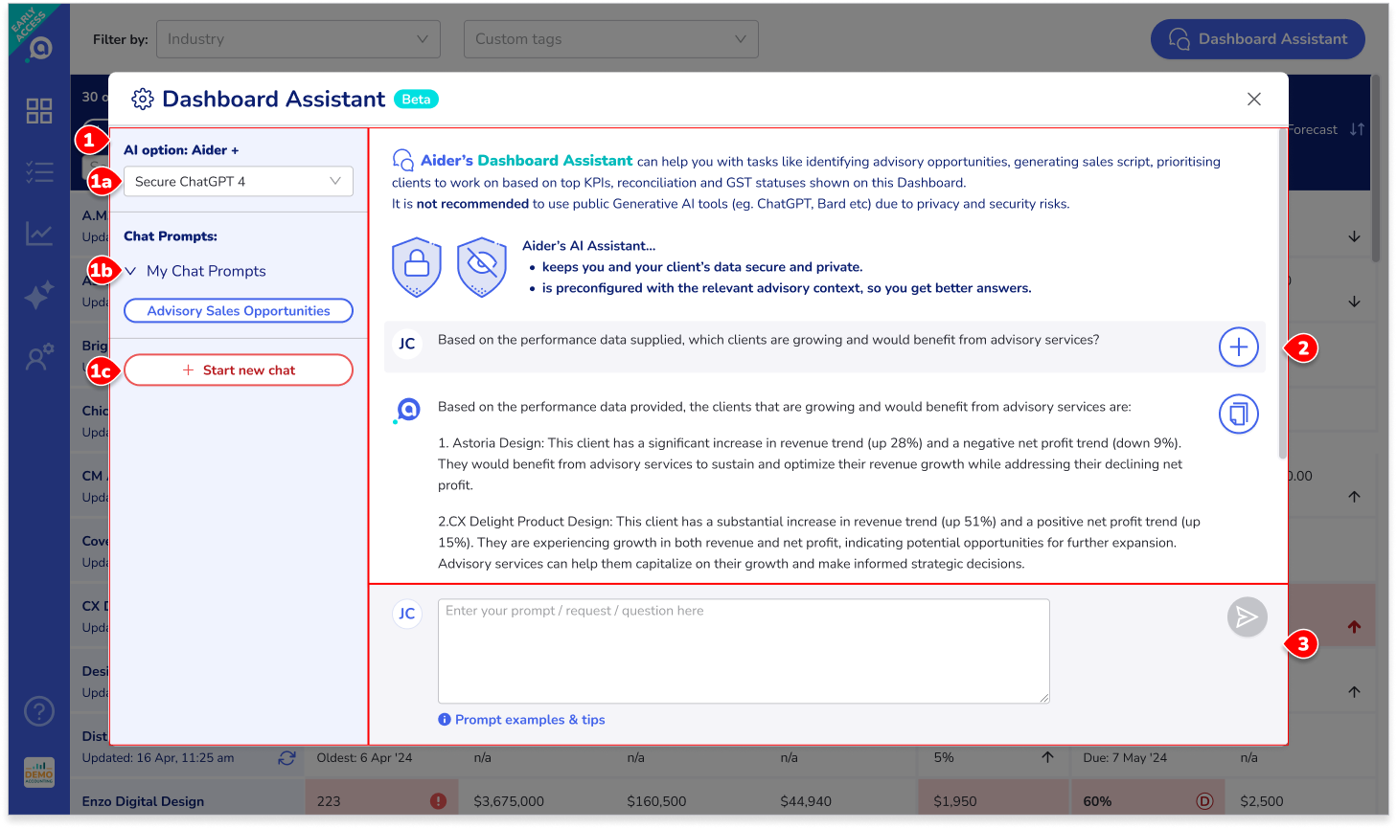Screen dimensions: 1397x829
Task: Click the help question mark icon
Action: coord(39,711)
